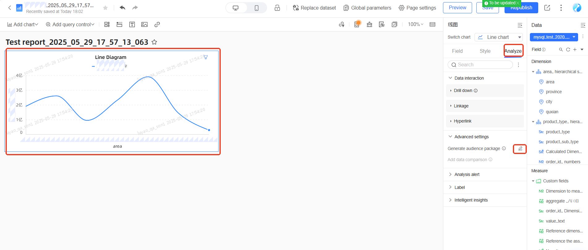Screen dimensions: 588x250
Task: Open Global parameters
Action: tap(367, 8)
